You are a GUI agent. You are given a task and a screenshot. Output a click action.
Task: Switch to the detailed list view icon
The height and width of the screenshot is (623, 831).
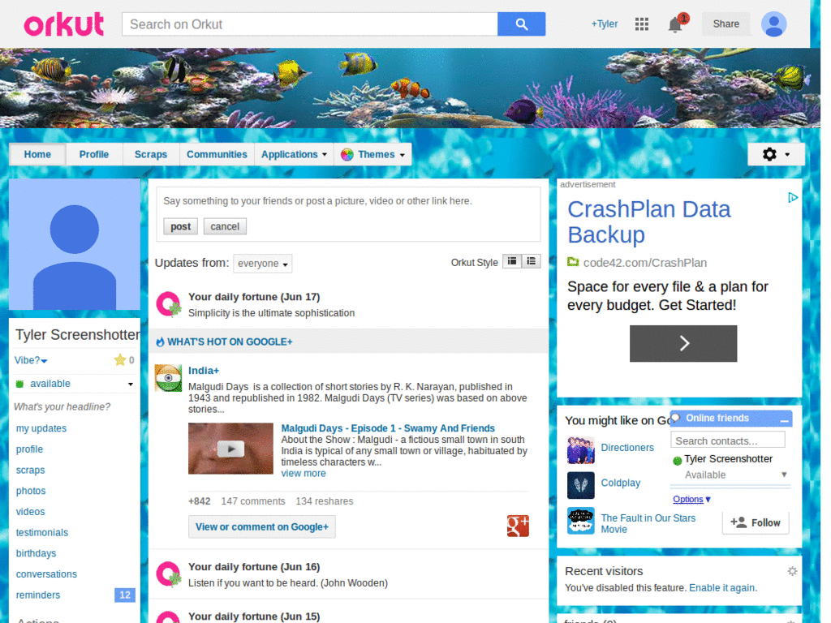coord(531,261)
